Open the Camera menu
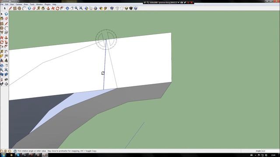 coord(19,4)
